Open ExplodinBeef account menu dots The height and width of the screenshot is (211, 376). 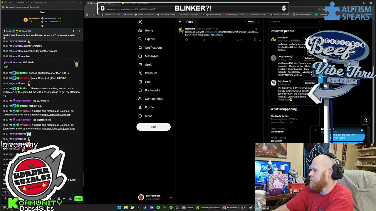tap(171, 197)
